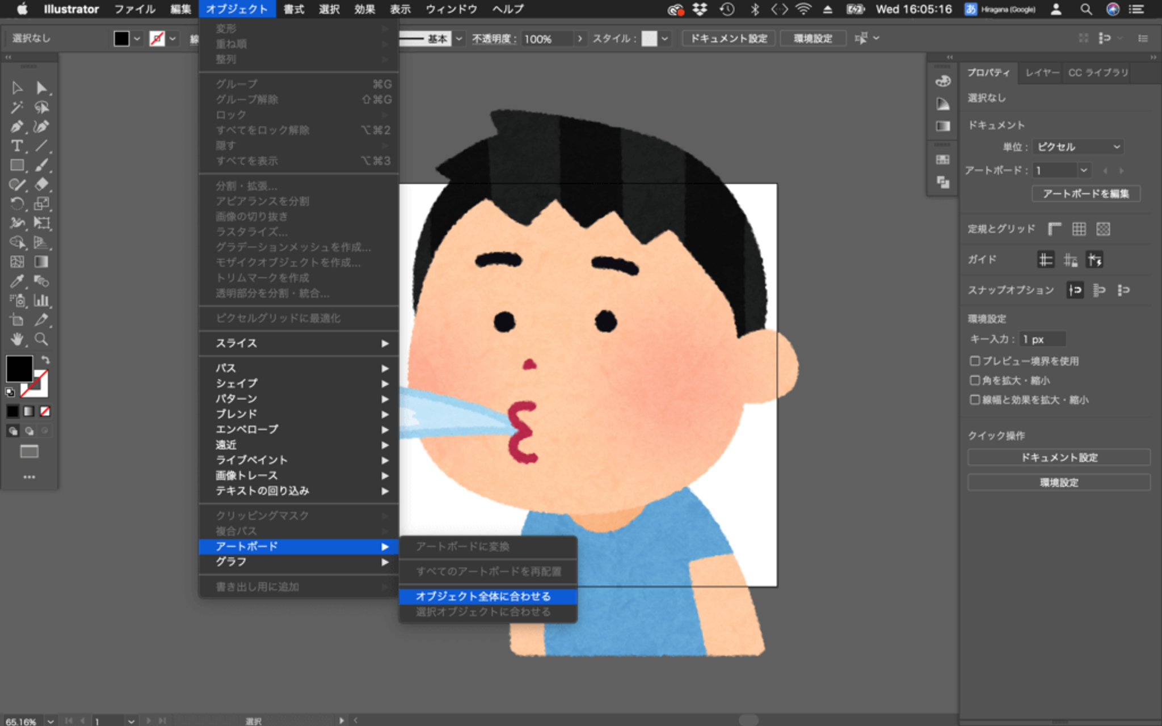Select the Paintbrush tool

41,165
